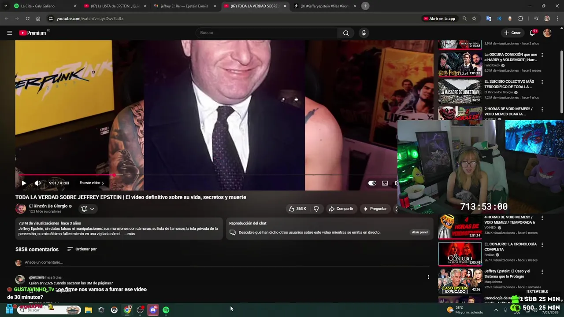564x317 pixels.
Task: Open Chrome media controls icon
Action: (x=536, y=18)
